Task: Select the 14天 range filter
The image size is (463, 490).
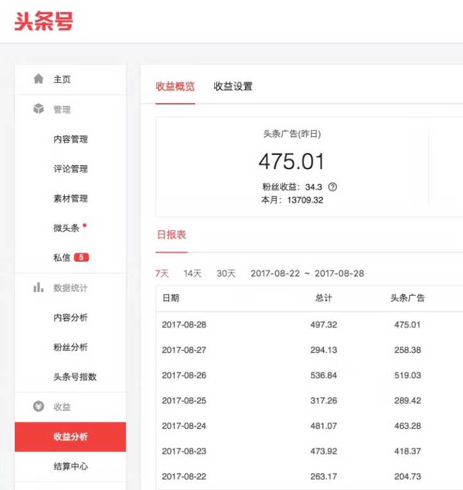Action: tap(192, 273)
